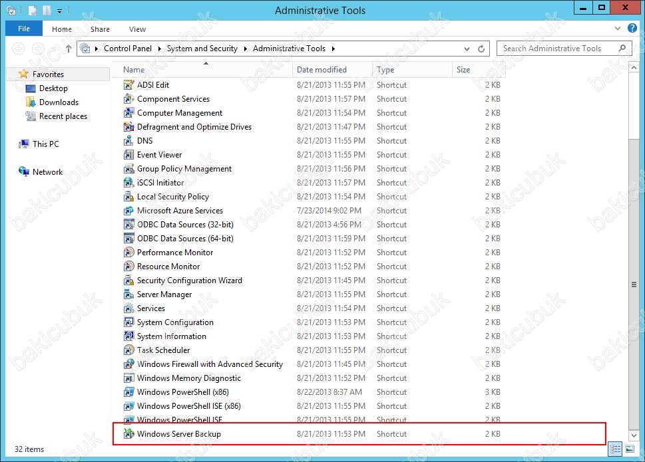Image resolution: width=645 pixels, height=462 pixels.
Task: Open the Help question mark button
Action: point(632,29)
